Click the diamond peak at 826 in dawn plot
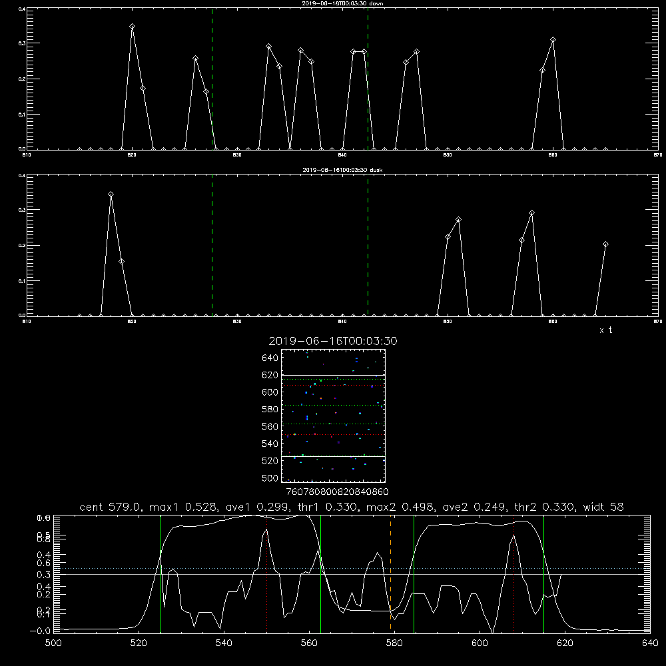 195,58
